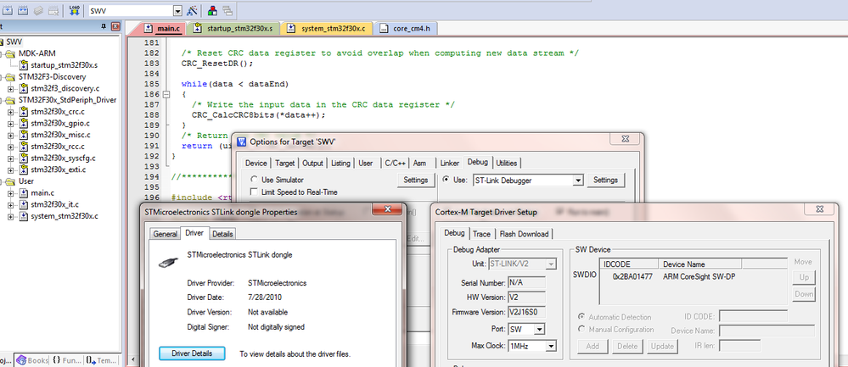Open the Flash Download tab
This screenshot has height=367, width=848.
[x=524, y=234]
